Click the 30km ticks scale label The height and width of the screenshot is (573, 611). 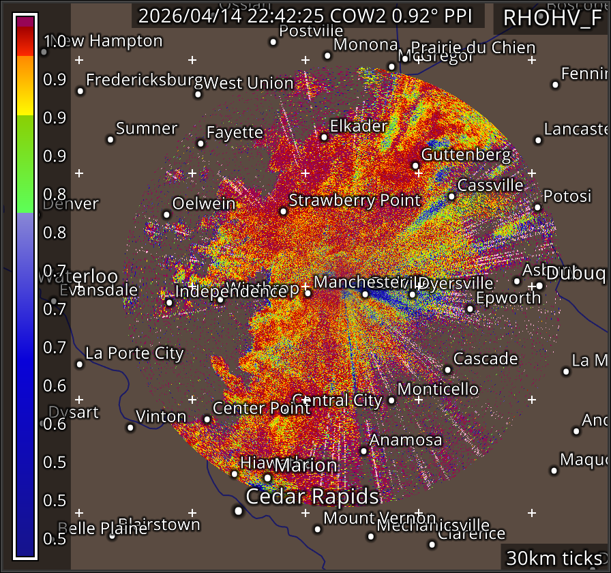click(x=555, y=558)
